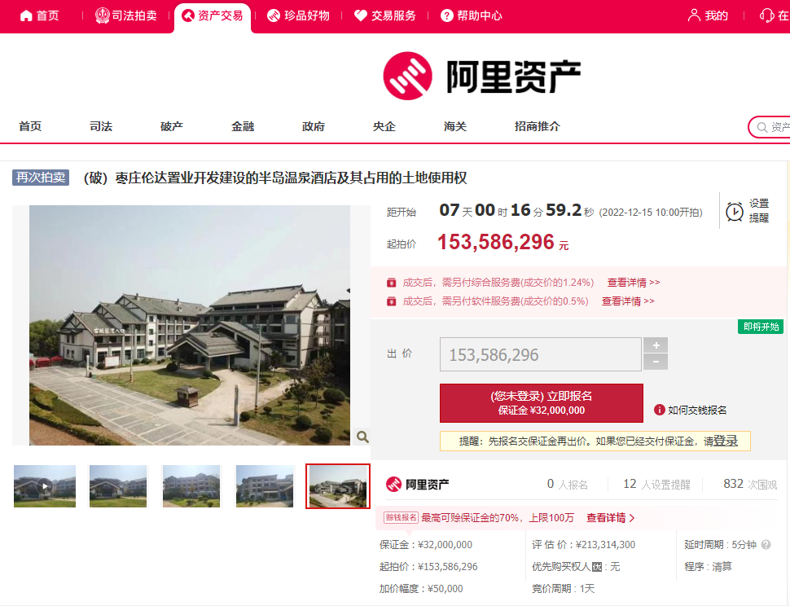This screenshot has width=790, height=606.
Task: Click the 登录 link in reminder
Action: click(726, 441)
